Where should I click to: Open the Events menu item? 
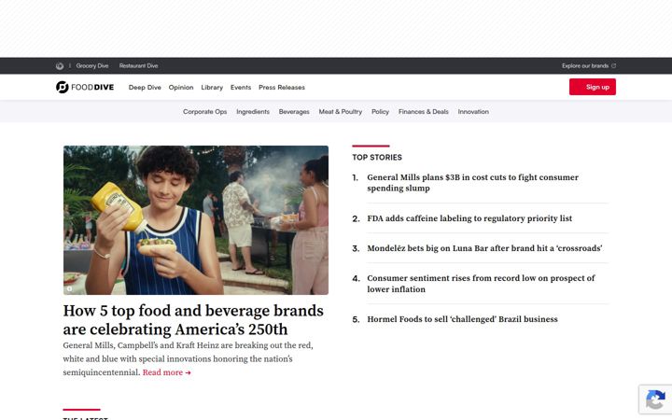pos(241,88)
